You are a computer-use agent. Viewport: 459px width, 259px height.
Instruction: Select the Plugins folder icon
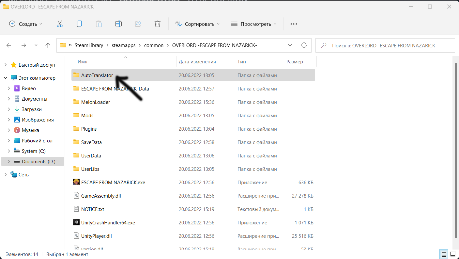pyautogui.click(x=76, y=129)
